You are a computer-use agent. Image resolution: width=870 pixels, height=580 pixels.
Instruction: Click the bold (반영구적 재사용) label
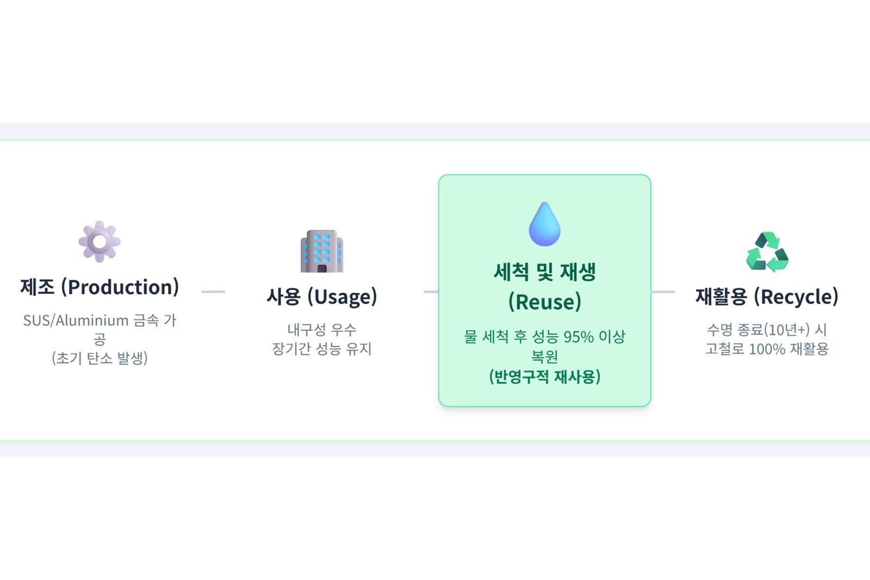click(544, 377)
